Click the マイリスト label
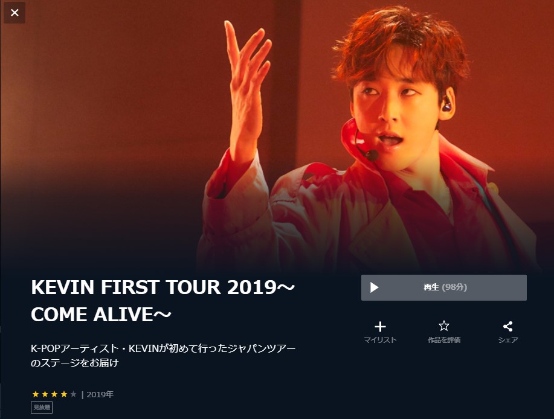The width and height of the screenshot is (554, 419). (380, 339)
